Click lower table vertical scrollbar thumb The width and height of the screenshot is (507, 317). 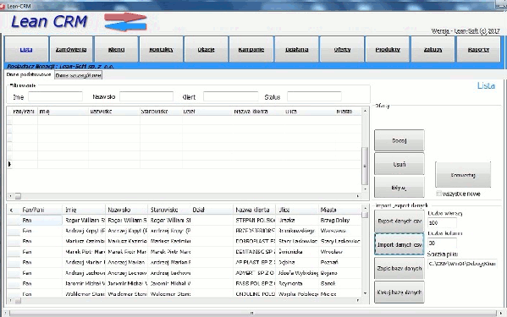pyautogui.click(x=365, y=215)
